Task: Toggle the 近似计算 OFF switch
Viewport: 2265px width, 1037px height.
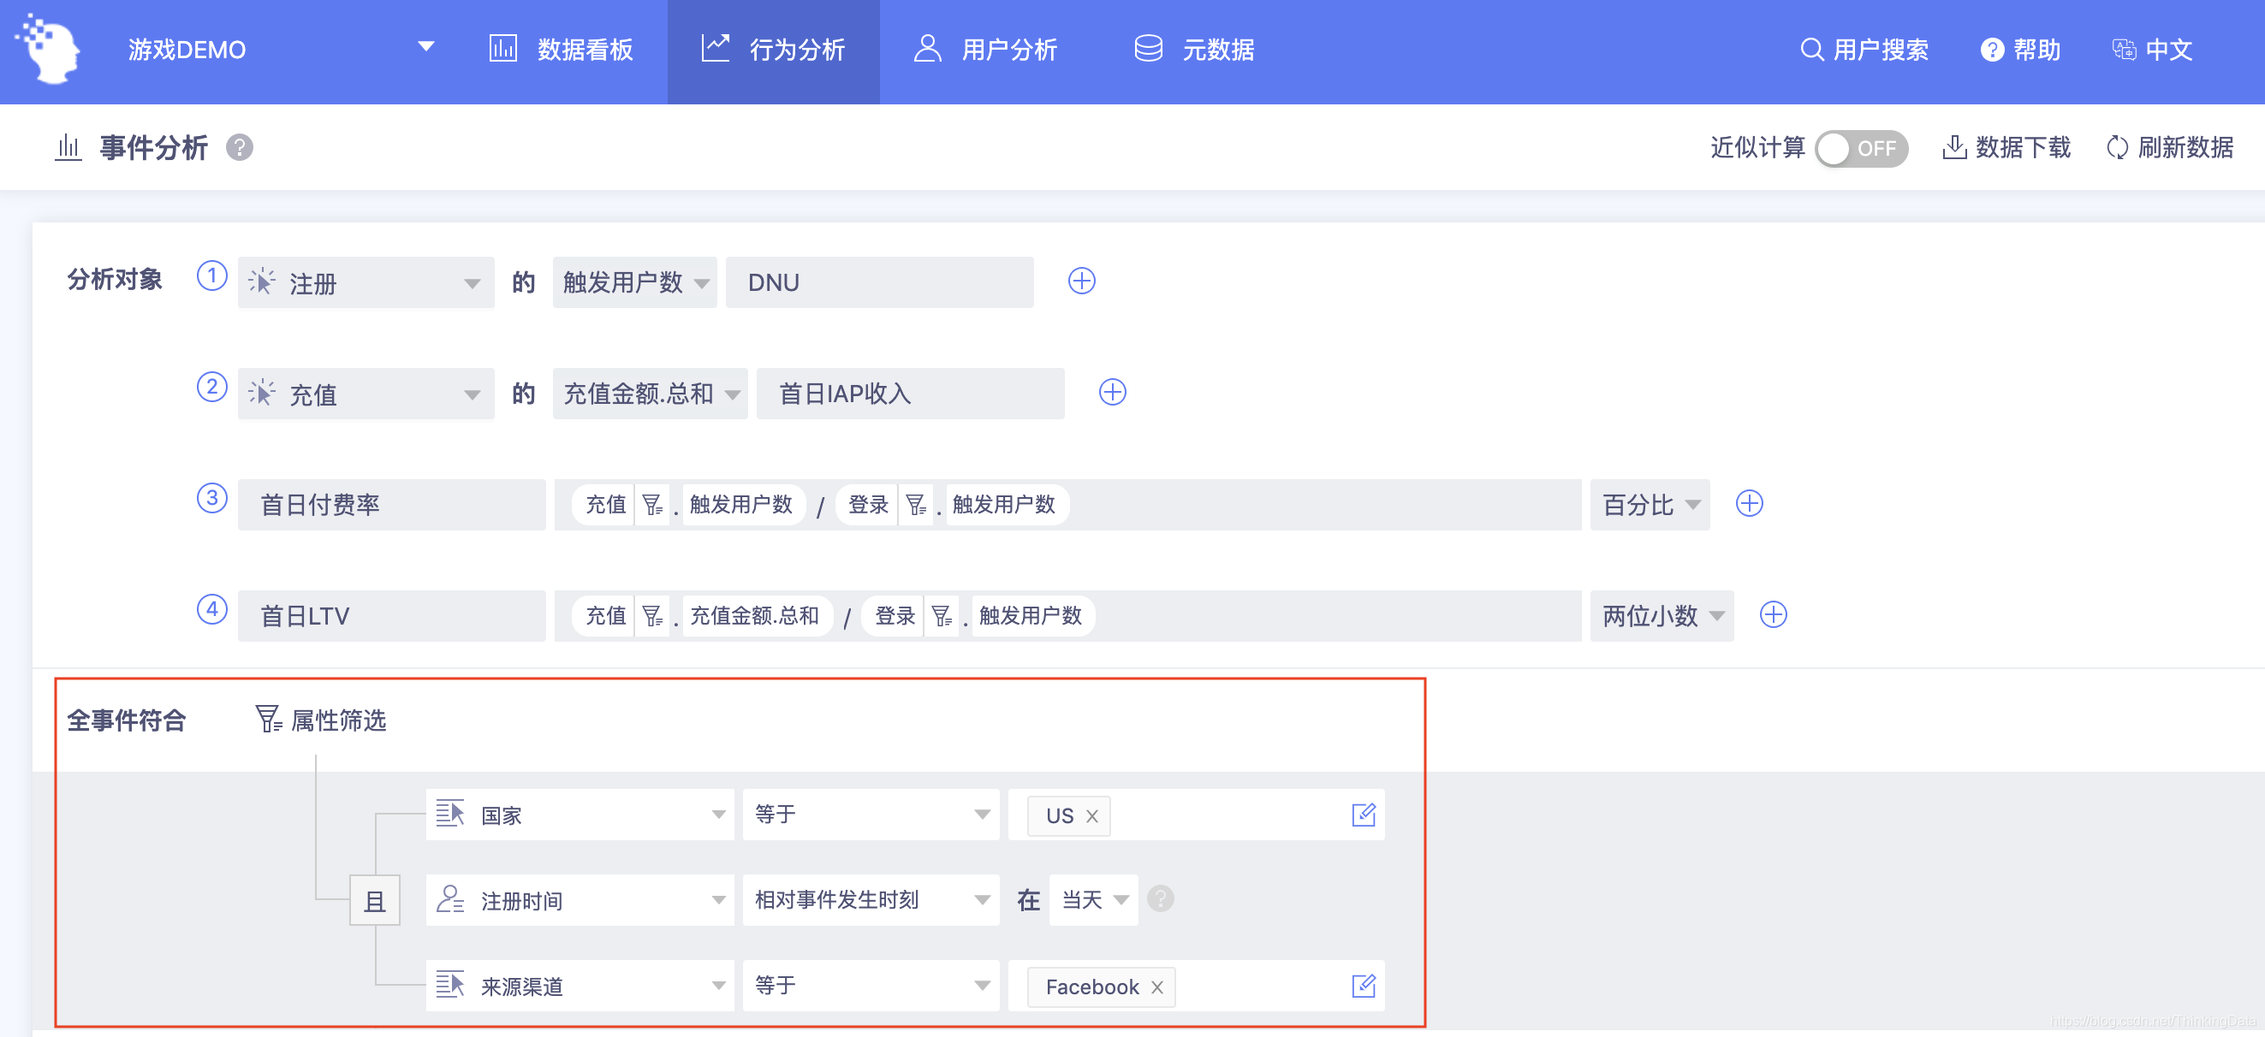Action: pos(1861,148)
